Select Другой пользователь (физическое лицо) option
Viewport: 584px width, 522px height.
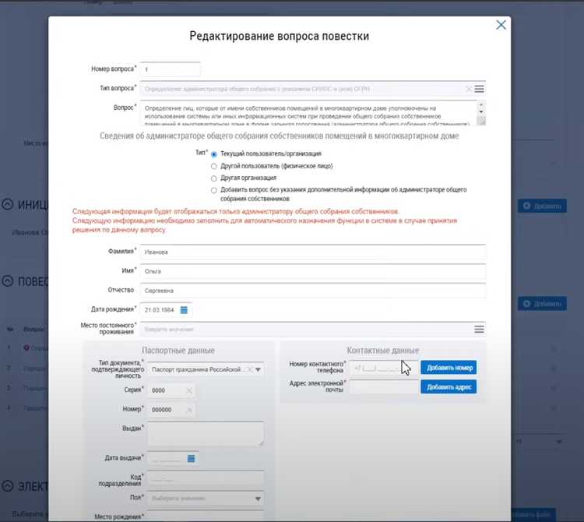tap(214, 166)
